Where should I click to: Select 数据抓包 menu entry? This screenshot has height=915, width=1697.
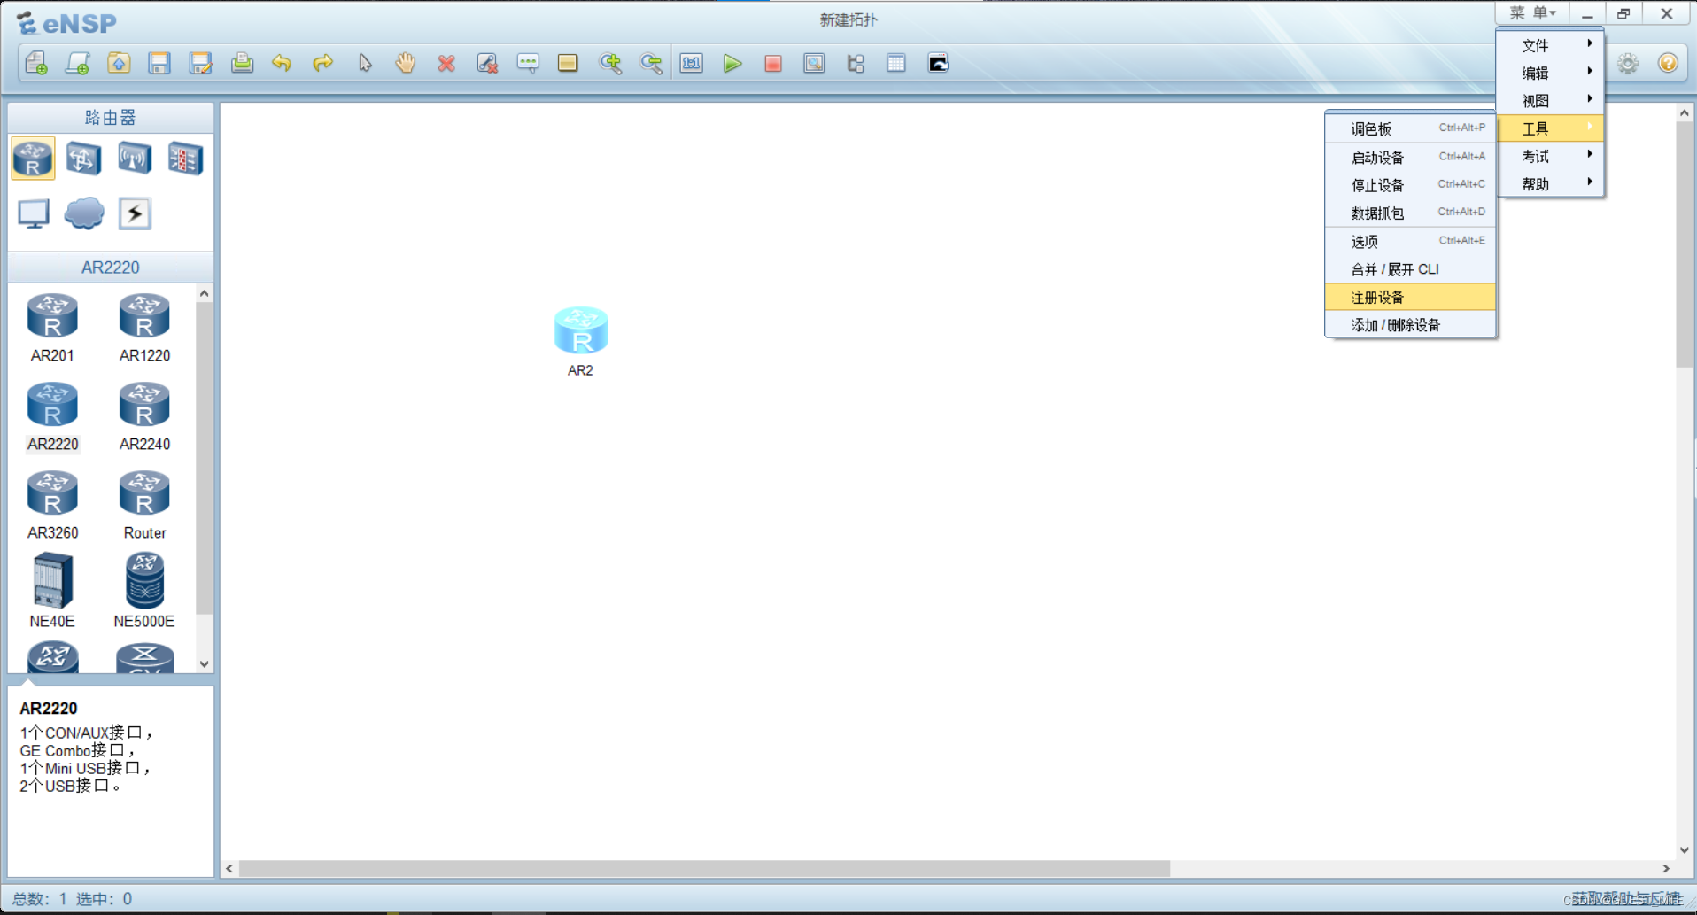1410,213
